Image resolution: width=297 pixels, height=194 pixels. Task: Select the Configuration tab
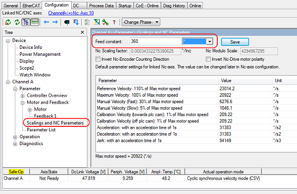pos(56,5)
